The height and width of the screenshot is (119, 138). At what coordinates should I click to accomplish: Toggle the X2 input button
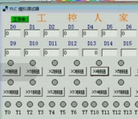[56, 72]
